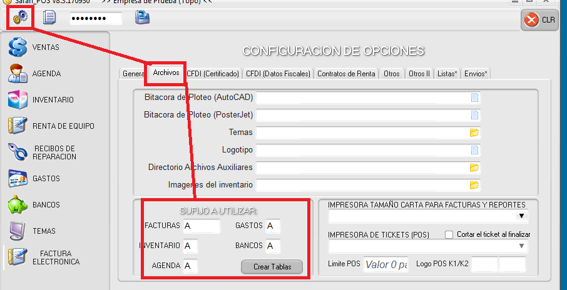Browse folder for Directorio Archivos Auxiliares

click(474, 167)
